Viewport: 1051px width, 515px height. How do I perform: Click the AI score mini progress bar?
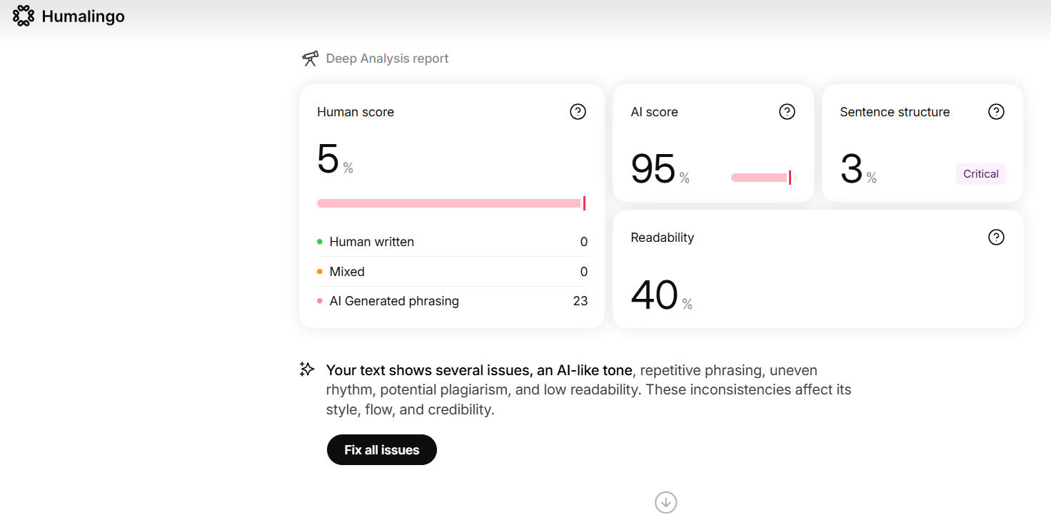(x=763, y=178)
